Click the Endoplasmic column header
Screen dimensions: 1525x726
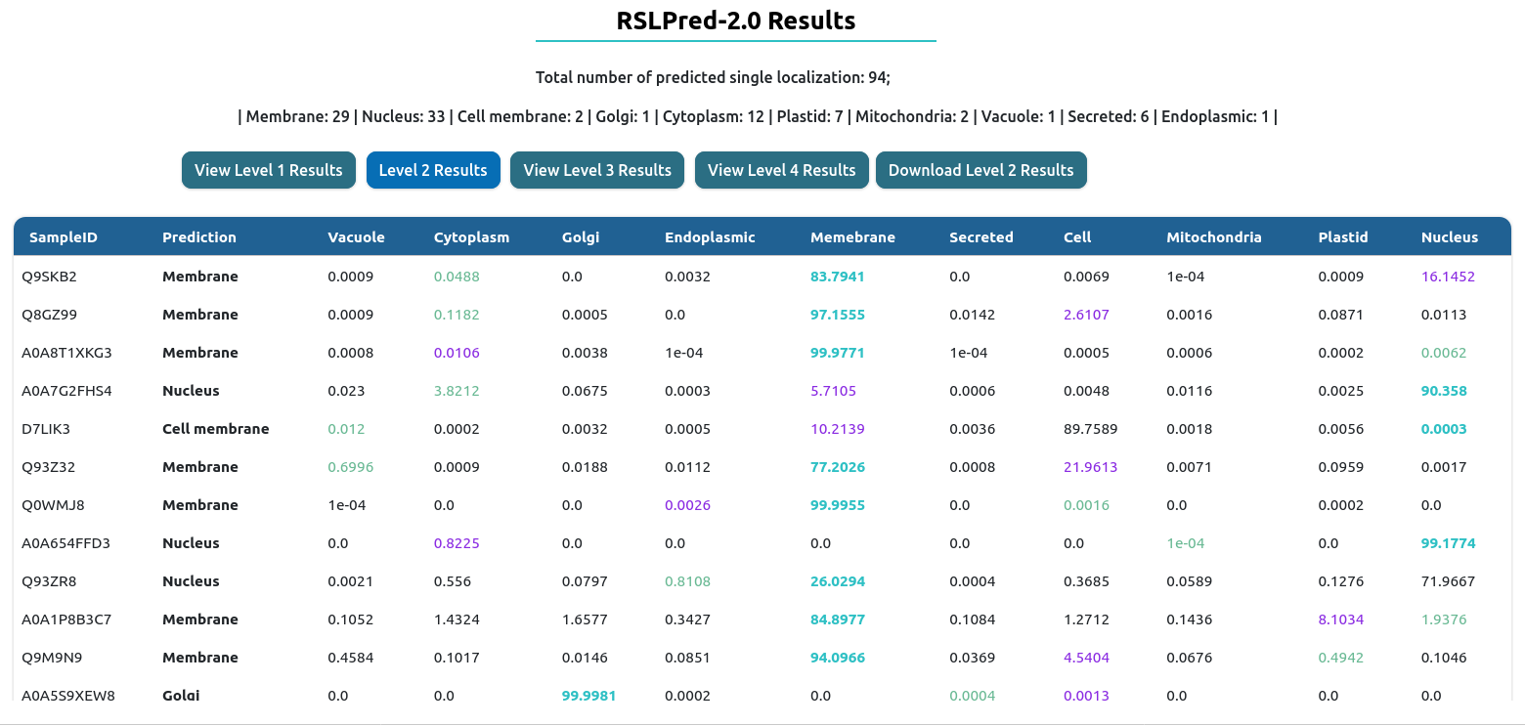(710, 237)
